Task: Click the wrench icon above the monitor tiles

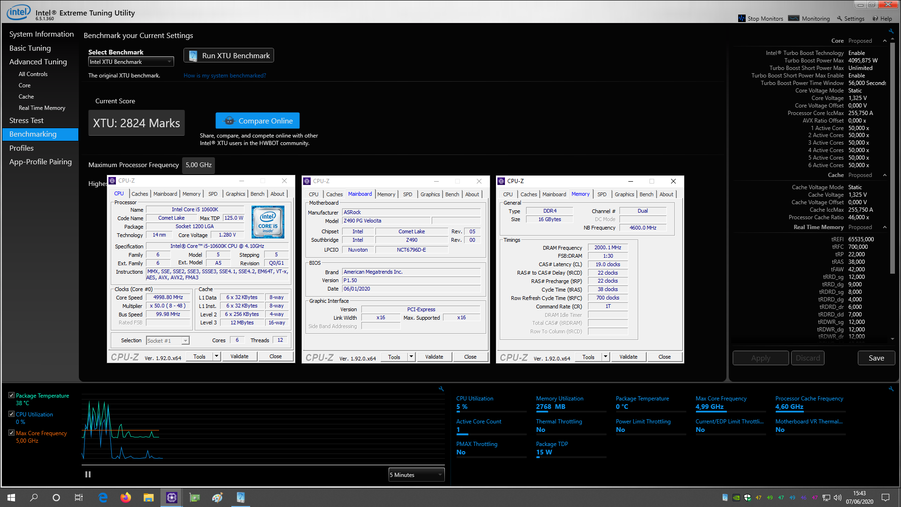Action: pos(891,389)
